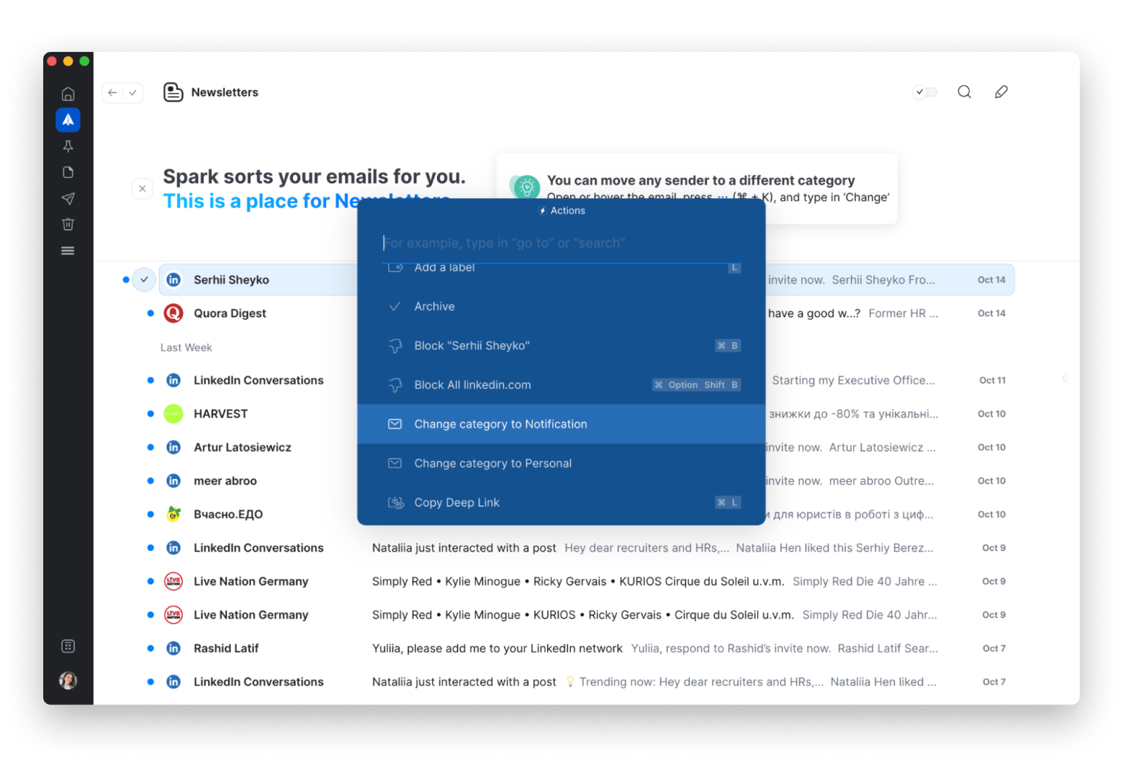Focus the Actions command search field
Viewport: 1123px width, 772px height.
tap(561, 243)
